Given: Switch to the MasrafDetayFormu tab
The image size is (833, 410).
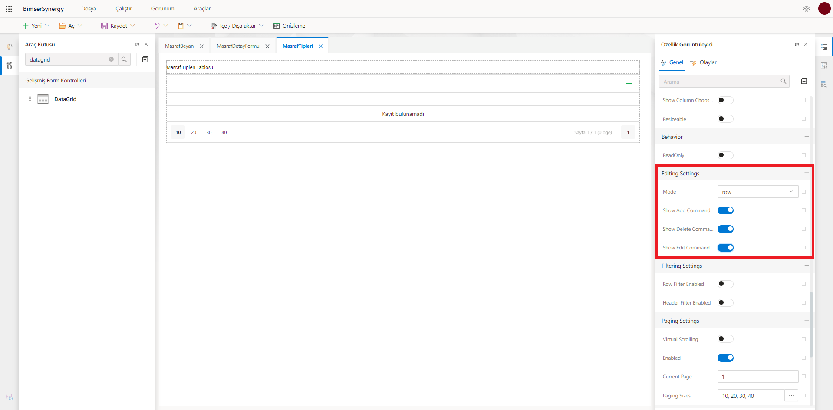Looking at the screenshot, I should coord(238,46).
